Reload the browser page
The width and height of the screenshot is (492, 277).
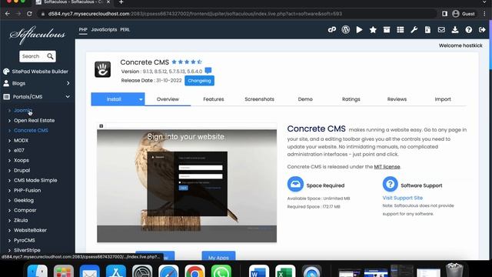[29, 14]
